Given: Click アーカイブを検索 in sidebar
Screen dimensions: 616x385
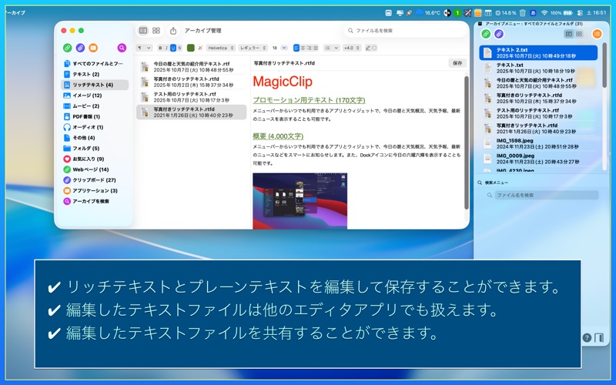Looking at the screenshot, I should [95, 201].
